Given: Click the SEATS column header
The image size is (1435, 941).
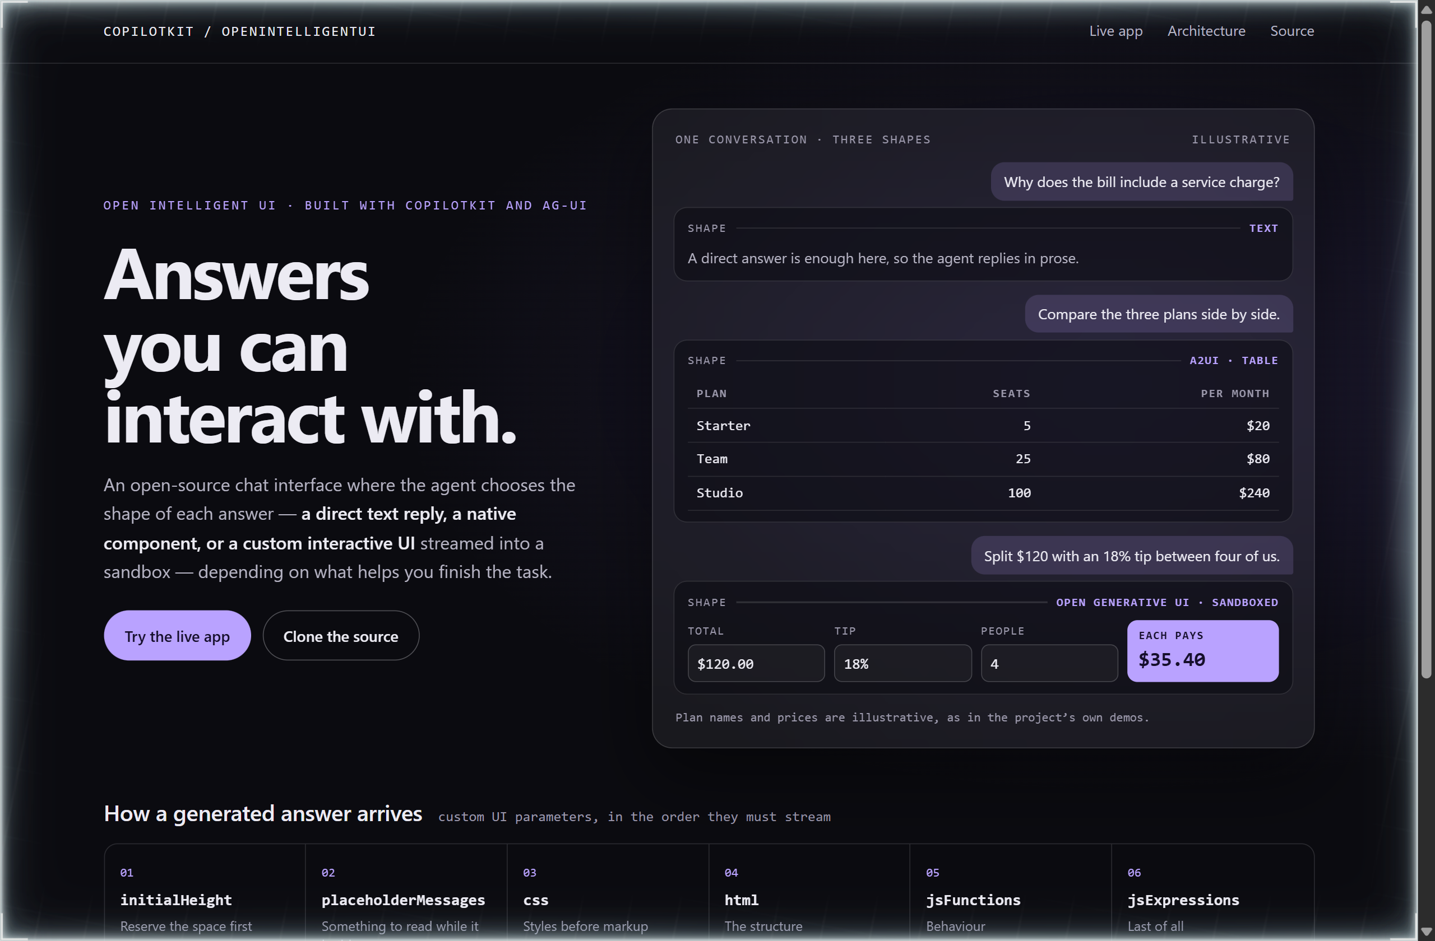Looking at the screenshot, I should [x=1011, y=393].
